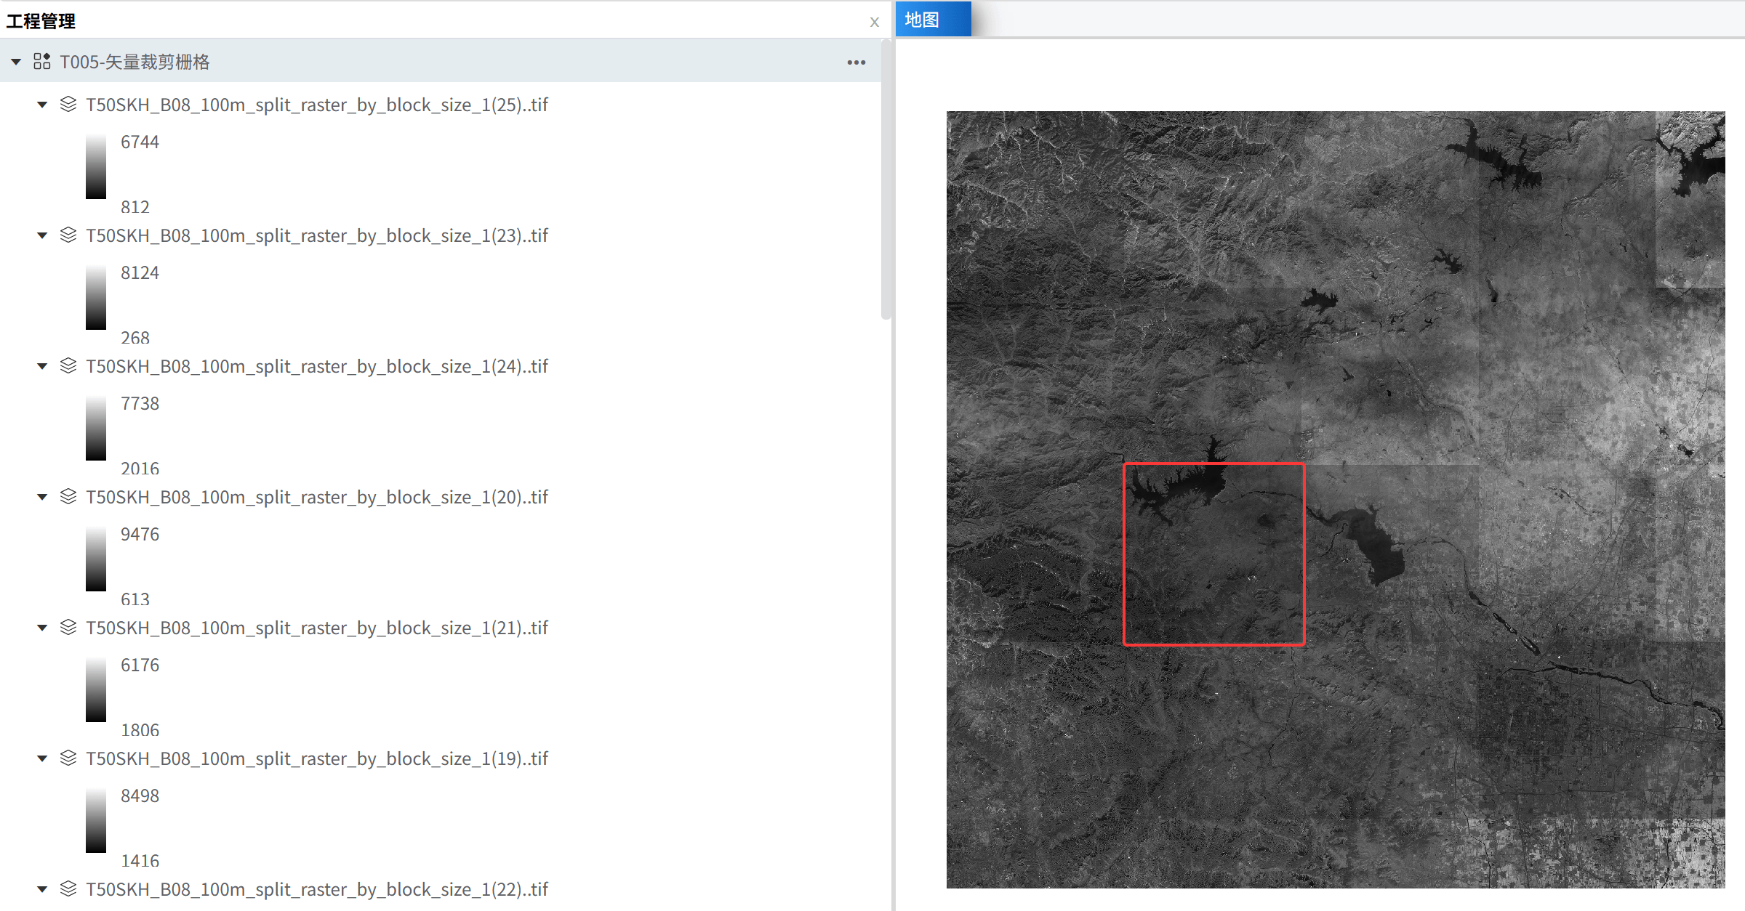The width and height of the screenshot is (1745, 911).
Task: Click layer icon of split_raster (24) tif
Action: coord(68,366)
